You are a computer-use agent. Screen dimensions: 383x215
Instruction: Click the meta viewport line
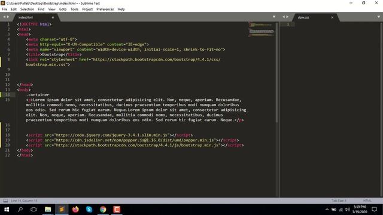pyautogui.click(x=126, y=50)
